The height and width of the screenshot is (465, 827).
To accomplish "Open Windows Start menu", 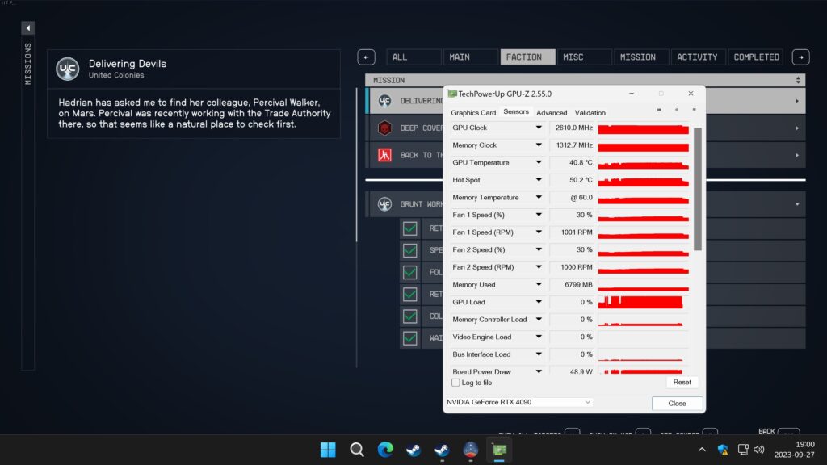I will coord(328,450).
